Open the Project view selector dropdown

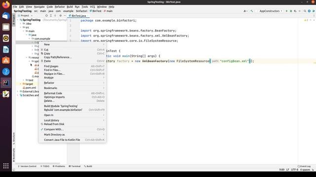coord(25,15)
